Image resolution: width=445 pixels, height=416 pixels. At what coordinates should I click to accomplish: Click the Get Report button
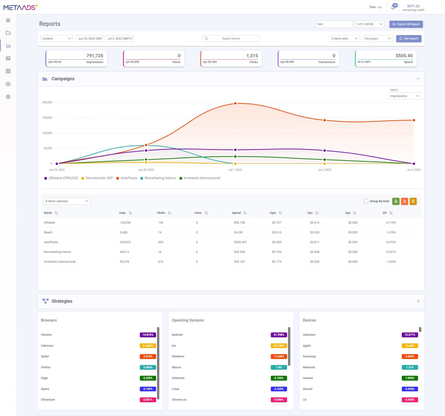point(409,39)
